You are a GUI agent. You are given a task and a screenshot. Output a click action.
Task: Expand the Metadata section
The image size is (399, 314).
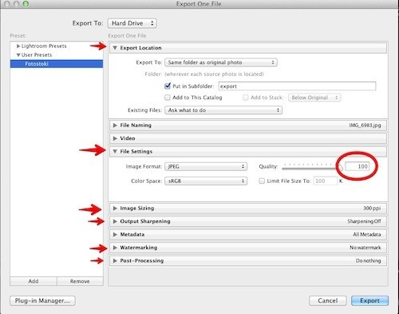pyautogui.click(x=115, y=234)
